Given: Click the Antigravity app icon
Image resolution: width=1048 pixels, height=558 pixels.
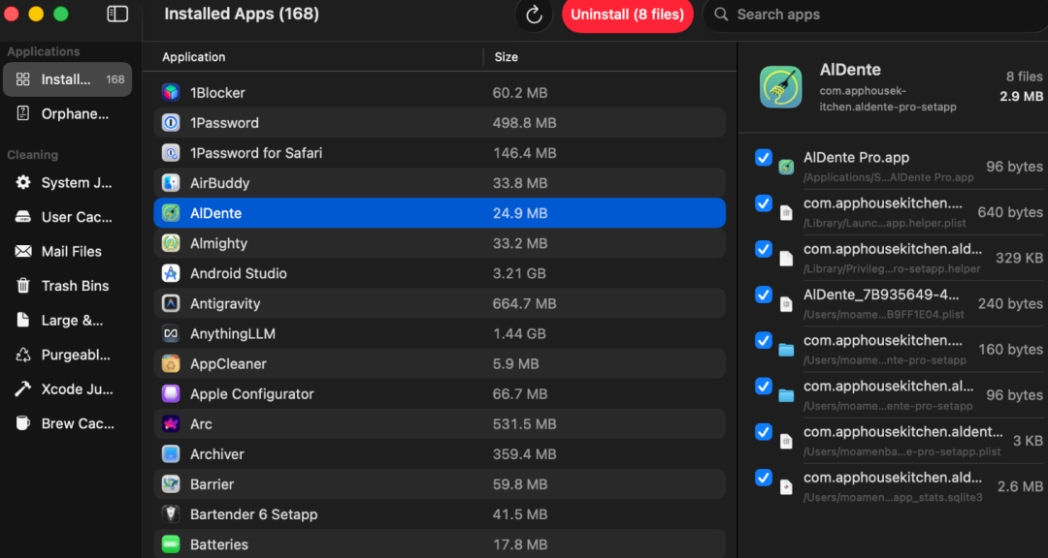Looking at the screenshot, I should coord(171,303).
